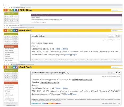Reload the bottom browser page
Viewport: 124px width, 107px height.
pyautogui.click(x=9, y=64)
